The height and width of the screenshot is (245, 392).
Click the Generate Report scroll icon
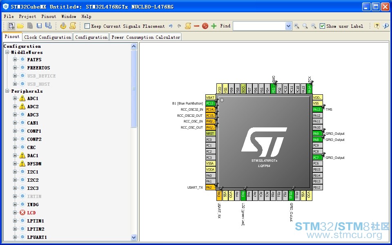(x=73, y=26)
